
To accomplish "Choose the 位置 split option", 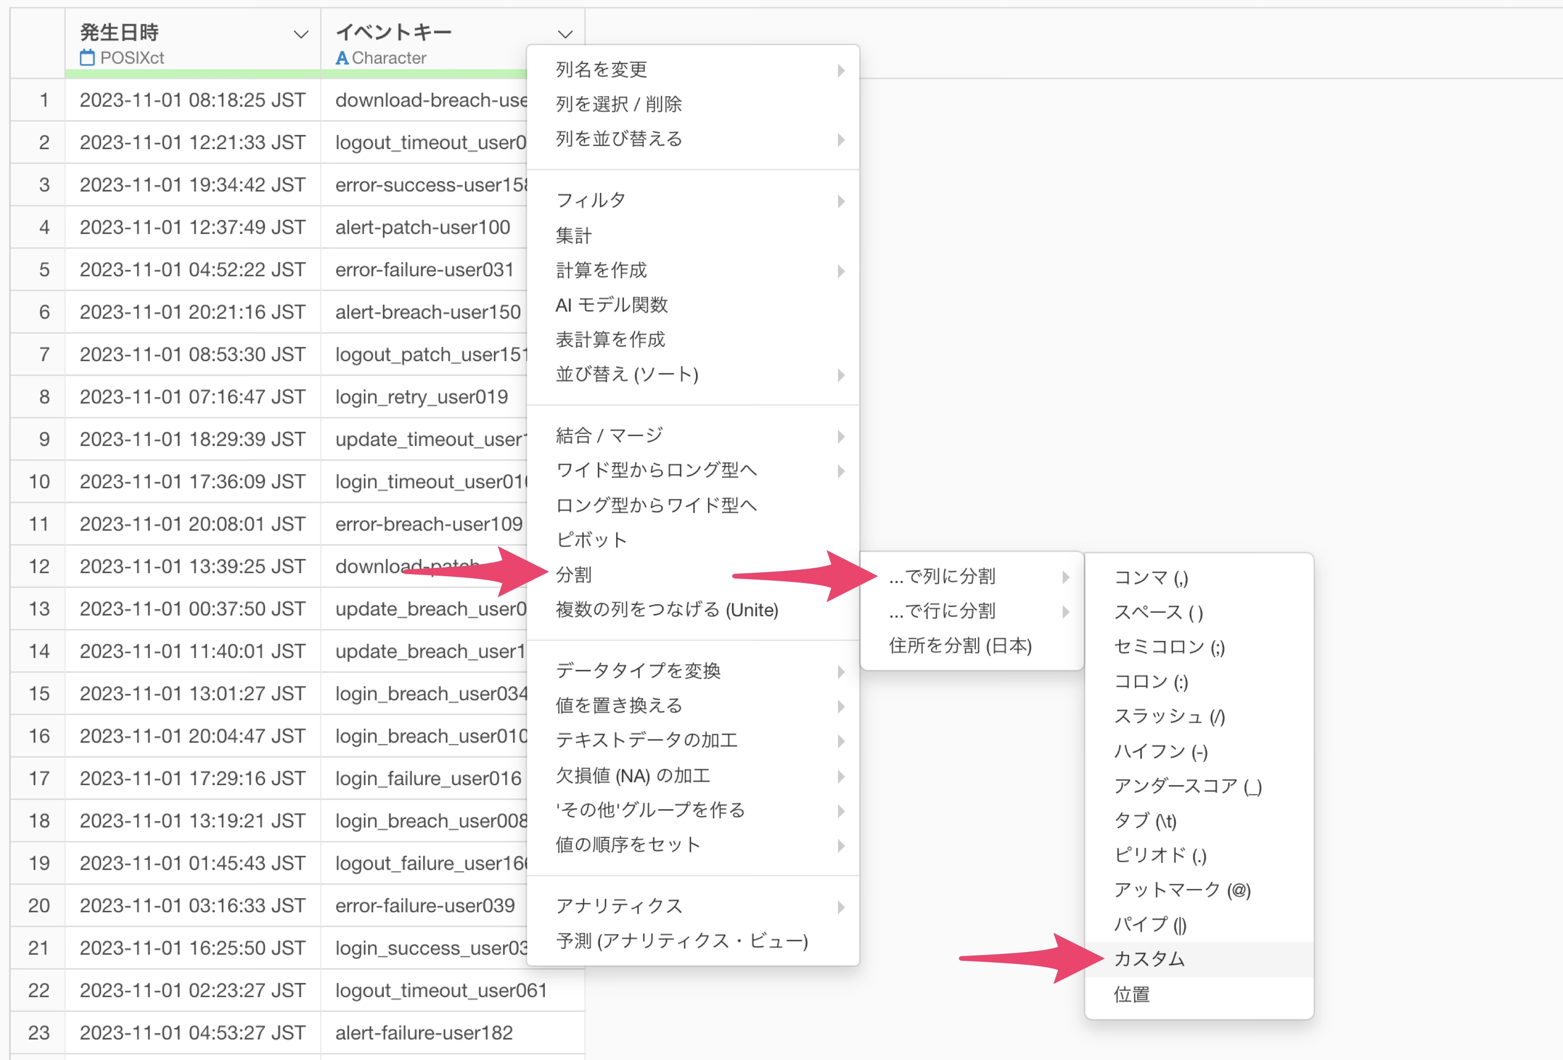I will point(1132,993).
